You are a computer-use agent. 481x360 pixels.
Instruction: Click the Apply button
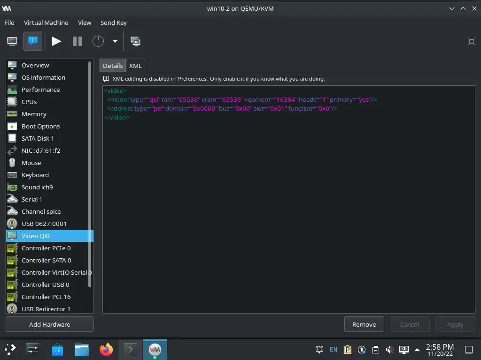click(455, 324)
